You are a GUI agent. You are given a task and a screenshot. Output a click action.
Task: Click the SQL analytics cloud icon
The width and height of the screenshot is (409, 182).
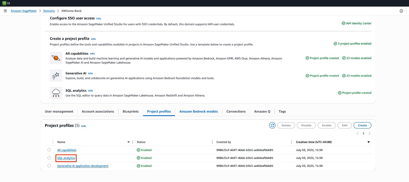point(56,93)
